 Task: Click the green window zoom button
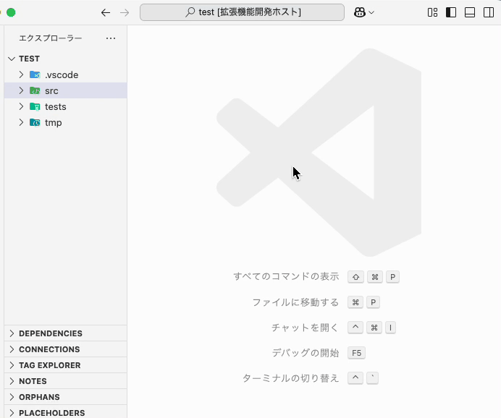coord(11,12)
